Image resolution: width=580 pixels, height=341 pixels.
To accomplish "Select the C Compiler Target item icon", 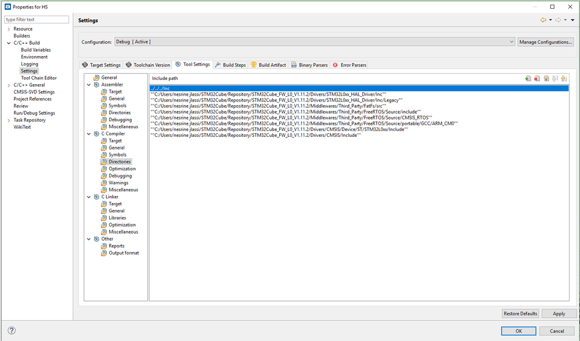I will point(104,141).
